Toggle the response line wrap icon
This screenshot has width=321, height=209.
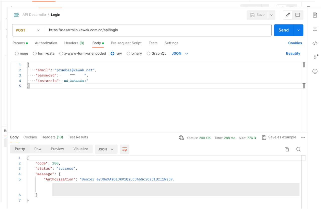click(x=125, y=149)
